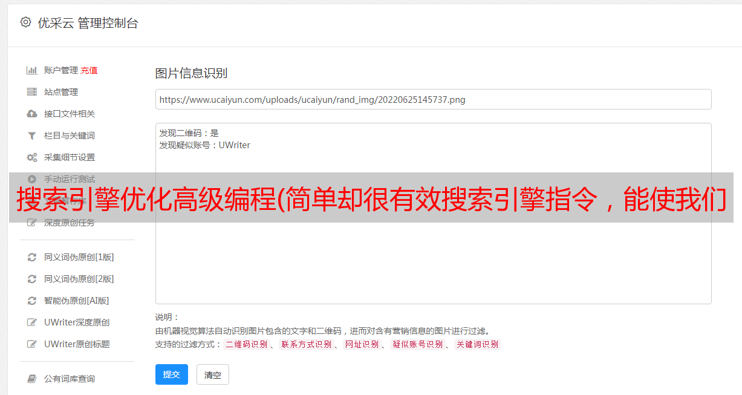Click the 疑似账号识别 tag
This screenshot has width=742, height=395.
[417, 344]
